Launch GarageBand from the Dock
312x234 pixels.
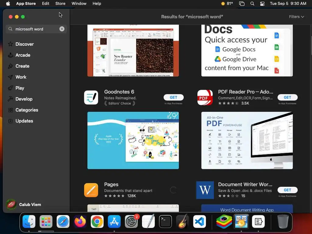click(x=183, y=222)
